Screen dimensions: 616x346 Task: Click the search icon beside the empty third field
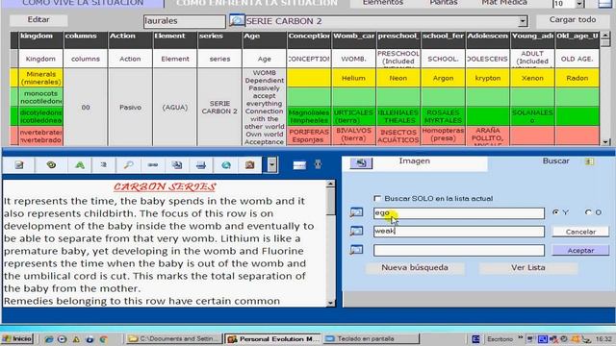[x=356, y=250]
